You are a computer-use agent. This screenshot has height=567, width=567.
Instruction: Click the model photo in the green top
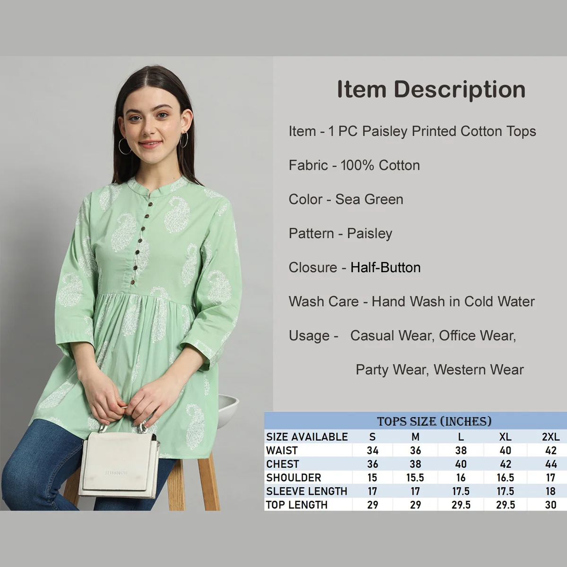coord(137,283)
